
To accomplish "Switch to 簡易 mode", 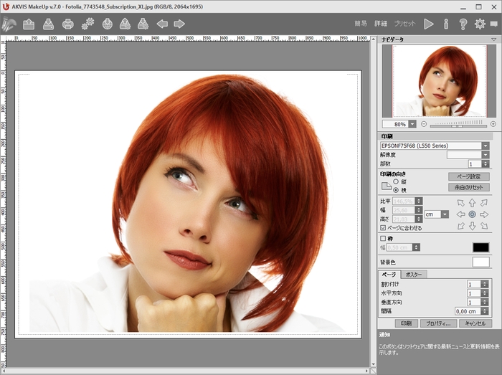I will point(361,24).
